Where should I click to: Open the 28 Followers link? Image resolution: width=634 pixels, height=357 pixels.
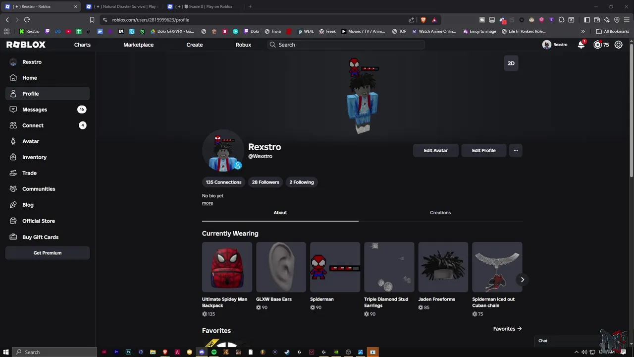click(265, 182)
